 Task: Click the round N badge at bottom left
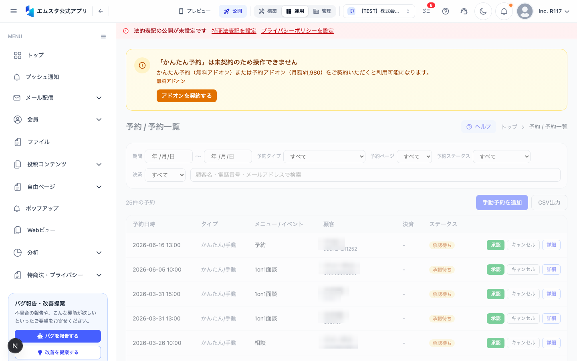[x=15, y=346]
